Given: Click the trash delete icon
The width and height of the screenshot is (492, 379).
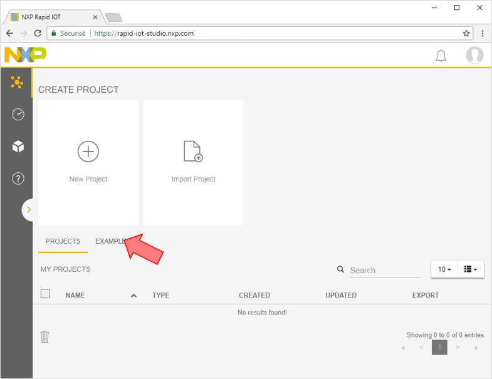Looking at the screenshot, I should [x=44, y=336].
